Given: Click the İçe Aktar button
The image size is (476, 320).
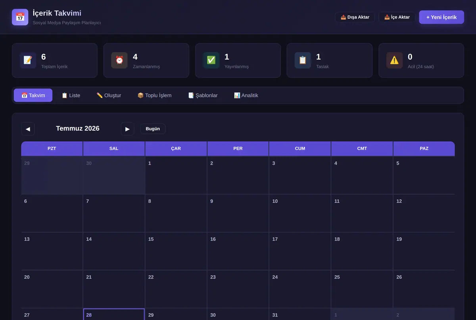Looking at the screenshot, I should point(397,17).
